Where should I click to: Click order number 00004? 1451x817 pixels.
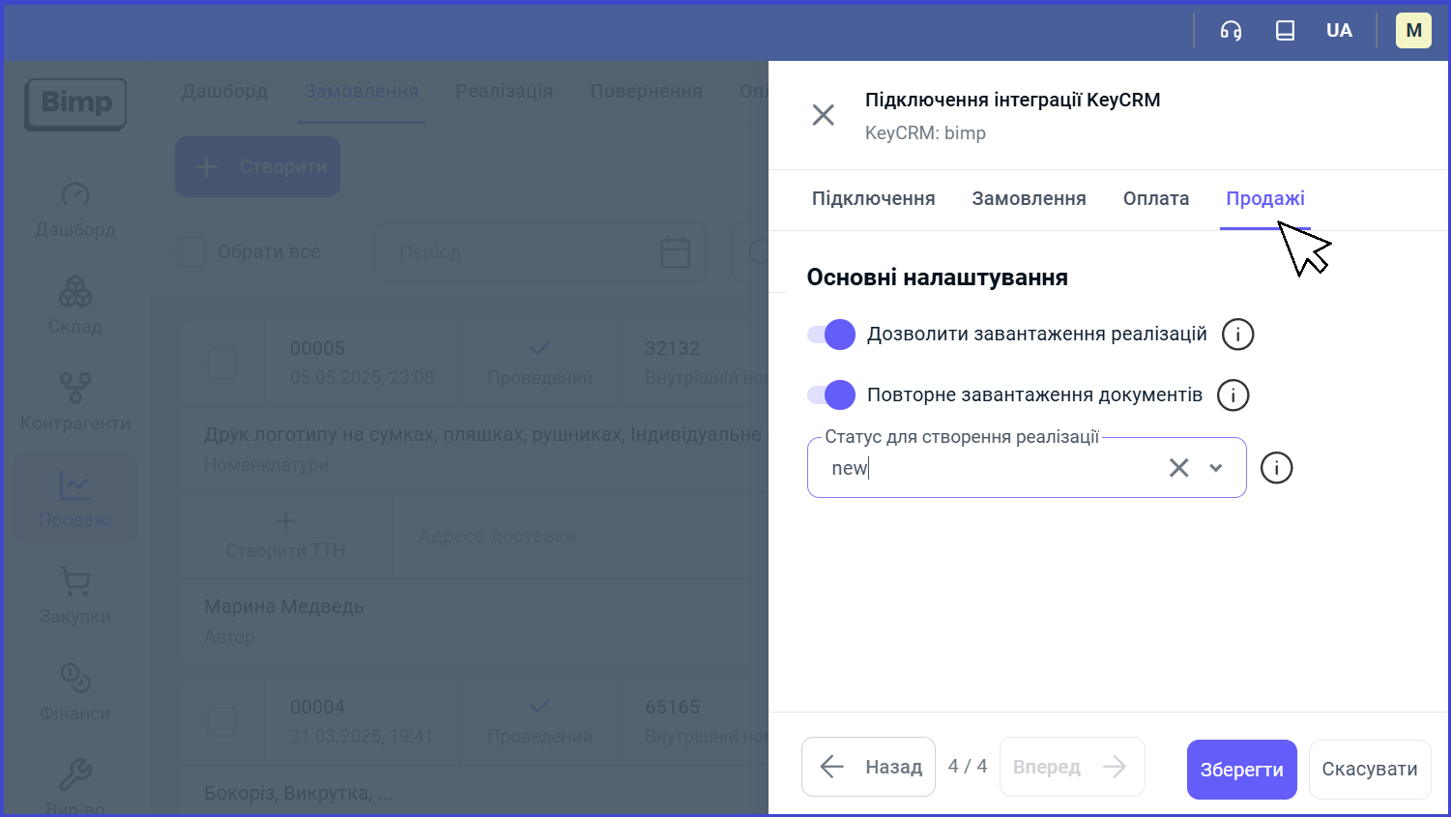[x=317, y=707]
